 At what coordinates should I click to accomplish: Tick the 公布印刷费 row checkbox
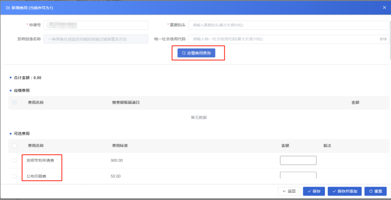(x=14, y=176)
